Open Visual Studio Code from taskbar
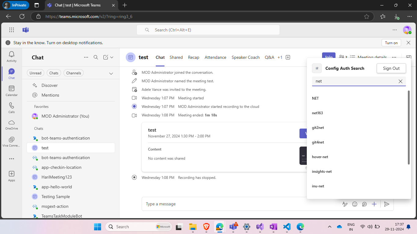Image resolution: width=417 pixels, height=234 pixels. pyautogui.click(x=287, y=227)
